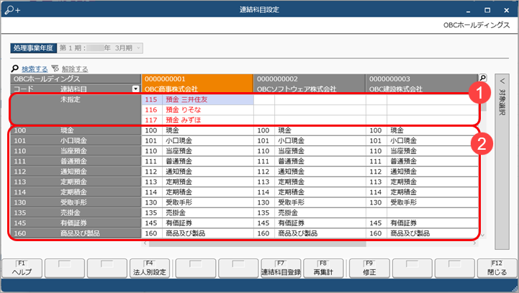Screen dimensions: 519x293
Task: Expand the 対象選択 side panel
Action: [502, 161]
